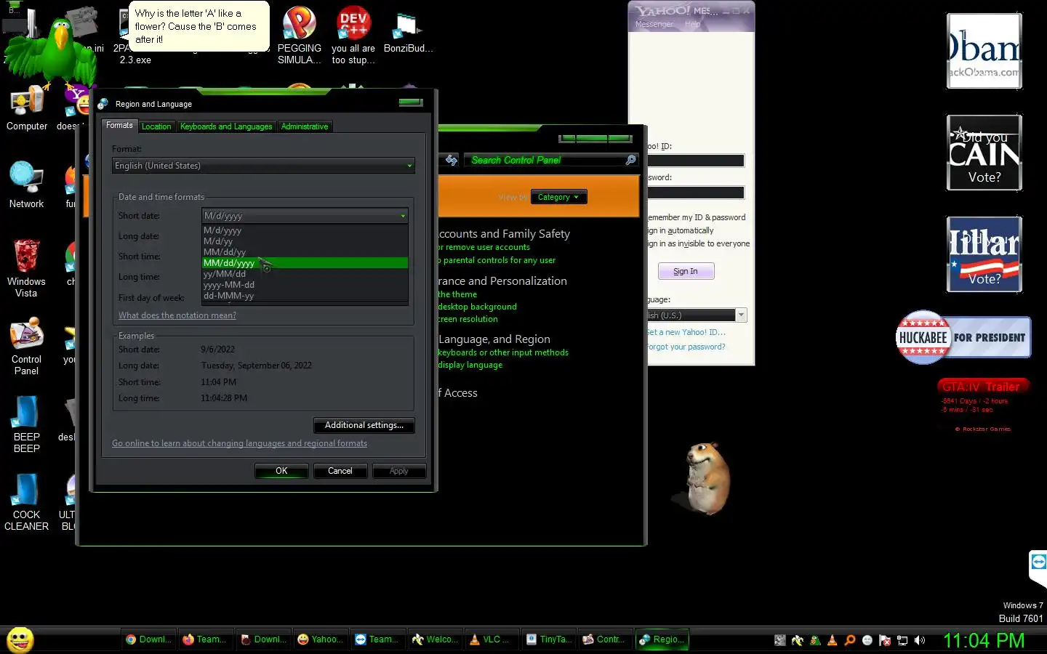Open the 'display language' Control Panel link
1047x654 pixels.
coord(470,365)
